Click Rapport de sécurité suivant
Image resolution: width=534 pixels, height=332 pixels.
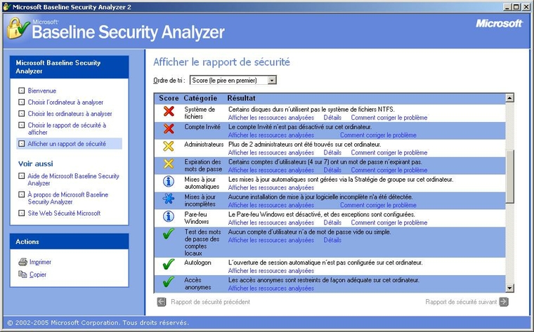point(461,302)
